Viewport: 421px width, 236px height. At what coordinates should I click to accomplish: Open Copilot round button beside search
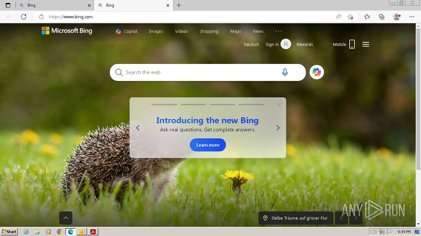(317, 72)
